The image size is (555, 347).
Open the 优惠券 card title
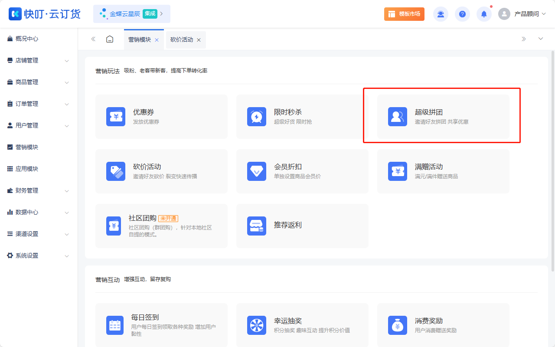144,112
